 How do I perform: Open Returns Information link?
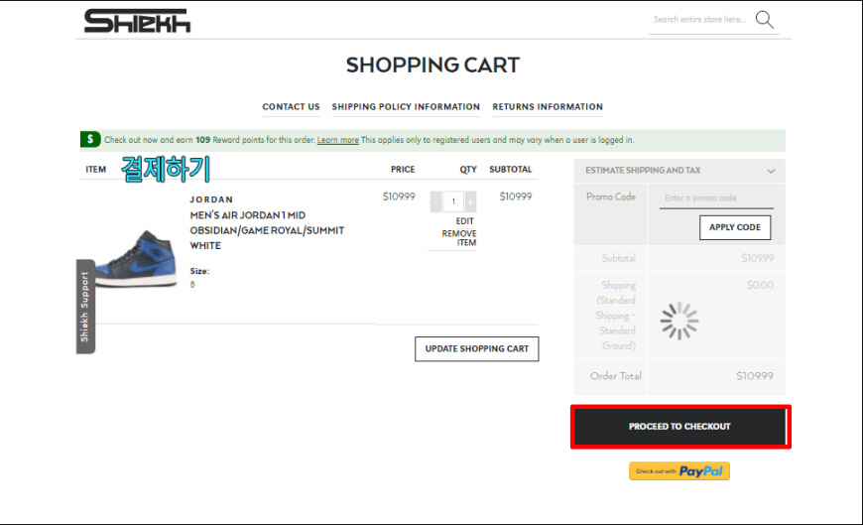pos(548,107)
